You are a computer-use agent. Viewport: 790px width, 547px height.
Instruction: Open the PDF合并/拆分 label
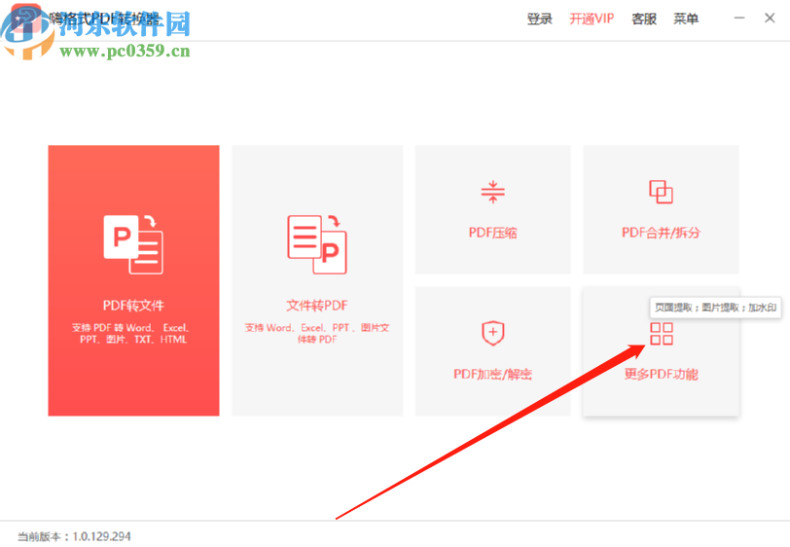[661, 233]
